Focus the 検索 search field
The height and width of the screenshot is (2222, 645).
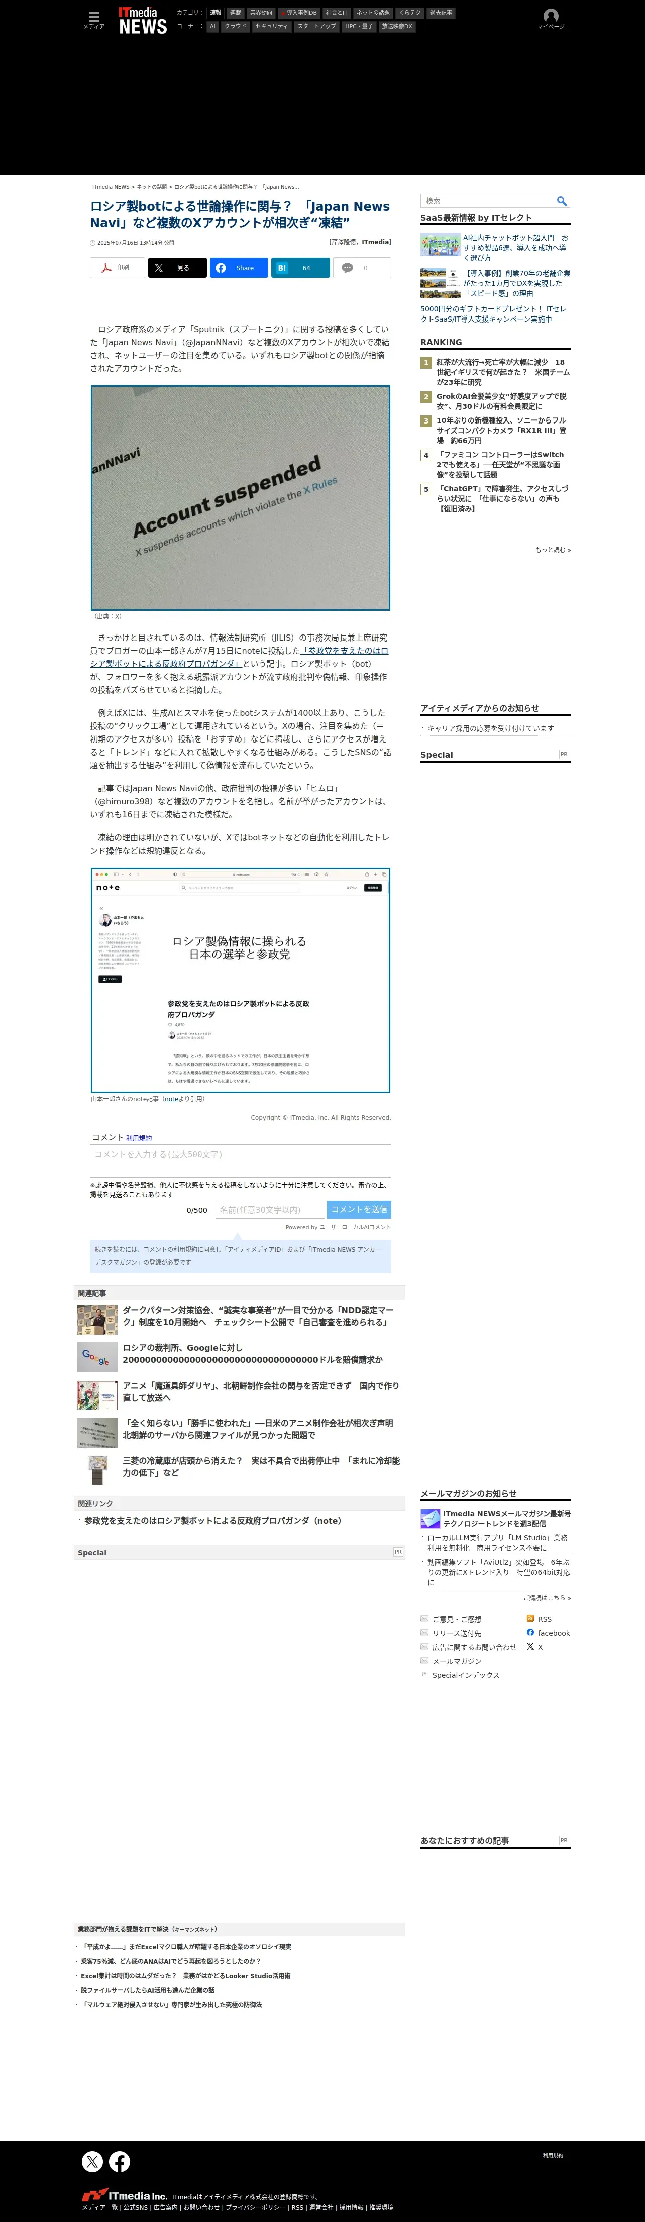488,201
